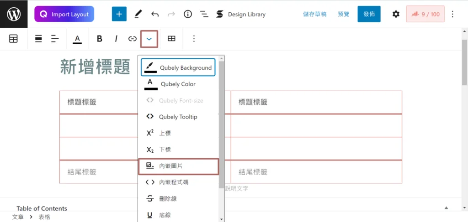Toggle italic formatting
Image resolution: width=468 pixels, height=222 pixels.
[x=116, y=39]
